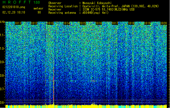Click the 0.7 kHz axis label

[x=2, y=89]
